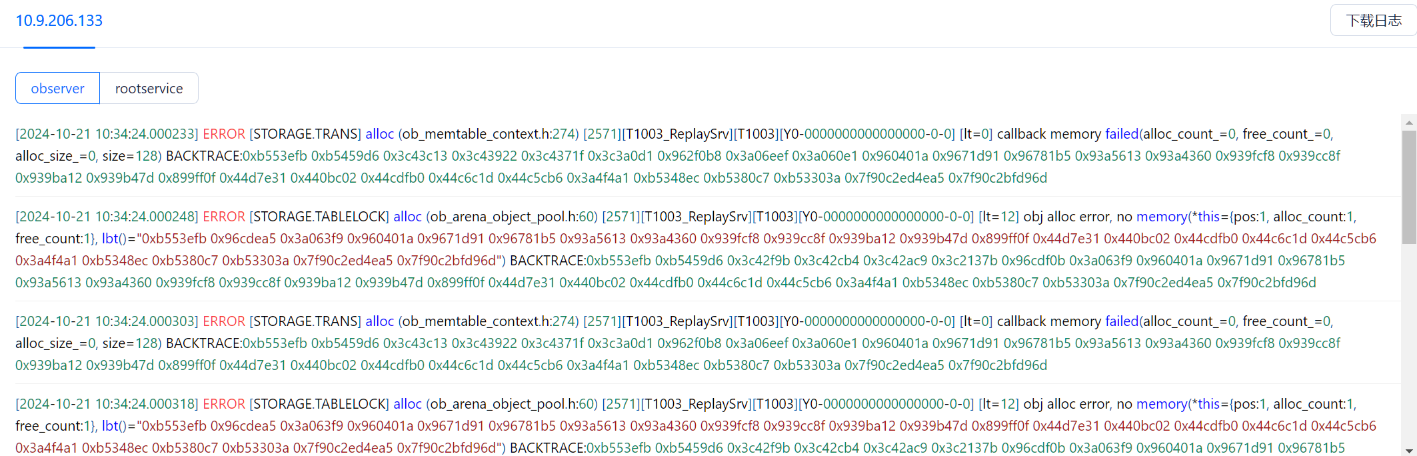Click the scrollbar down arrow

click(1409, 451)
